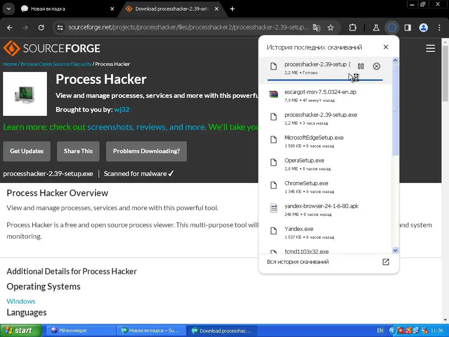Select Download processhac taskbar button
This screenshot has width=449, height=337.
222,330
